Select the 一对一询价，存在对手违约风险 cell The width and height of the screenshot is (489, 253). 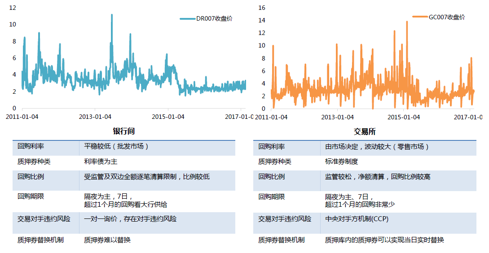[130, 219]
